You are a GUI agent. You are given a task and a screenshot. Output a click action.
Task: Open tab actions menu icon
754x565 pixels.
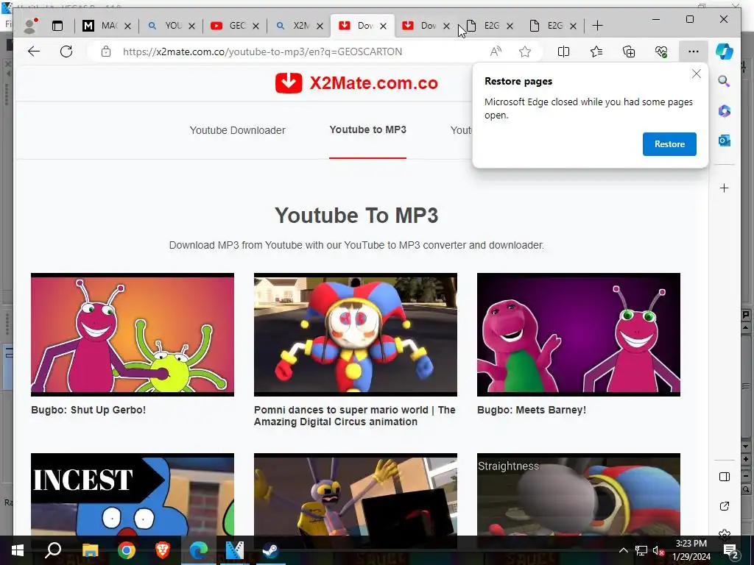pyautogui.click(x=57, y=26)
